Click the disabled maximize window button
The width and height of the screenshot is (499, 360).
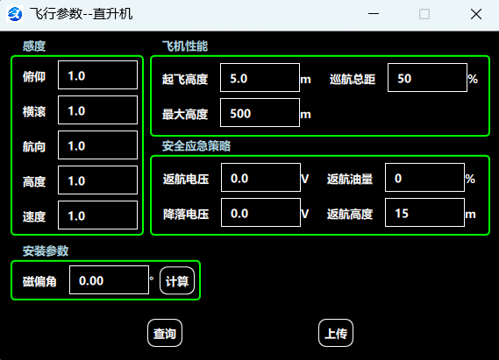(424, 14)
